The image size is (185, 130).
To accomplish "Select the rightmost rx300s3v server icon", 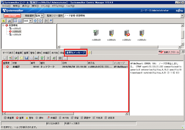I will click(x=142, y=33).
